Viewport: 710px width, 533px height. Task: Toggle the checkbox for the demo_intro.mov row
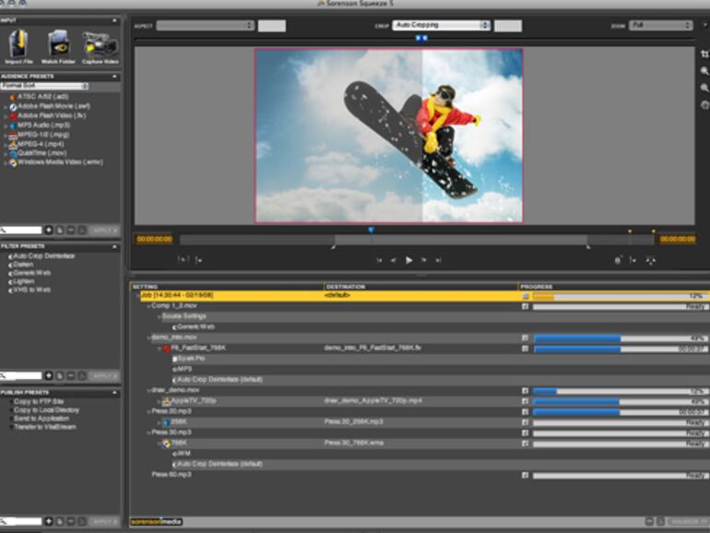coord(526,338)
